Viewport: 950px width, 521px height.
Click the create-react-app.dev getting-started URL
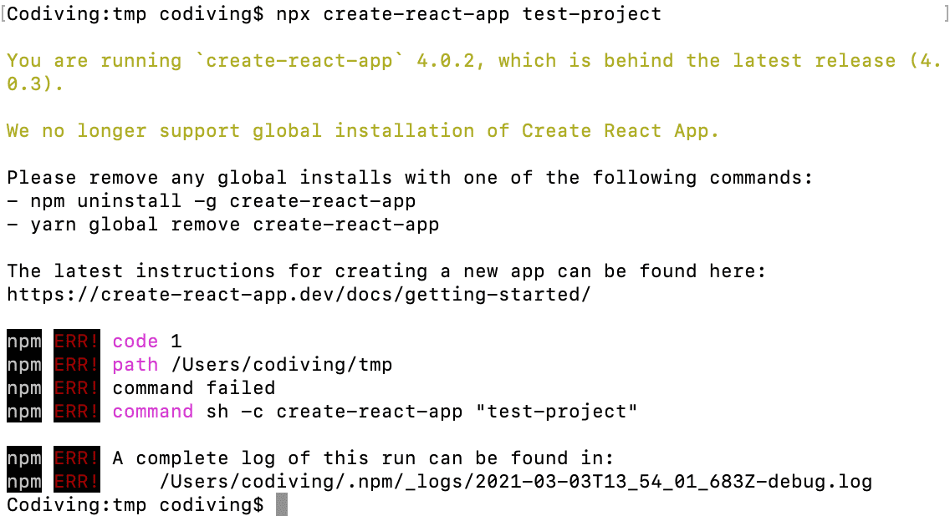point(299,295)
